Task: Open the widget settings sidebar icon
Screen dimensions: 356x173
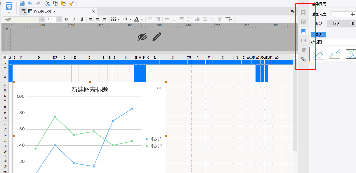Action: pos(303,41)
